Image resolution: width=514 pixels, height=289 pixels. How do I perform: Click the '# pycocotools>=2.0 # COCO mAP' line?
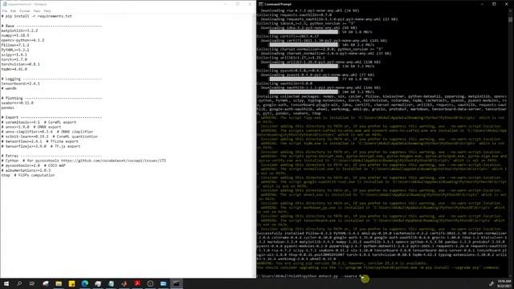(34, 165)
